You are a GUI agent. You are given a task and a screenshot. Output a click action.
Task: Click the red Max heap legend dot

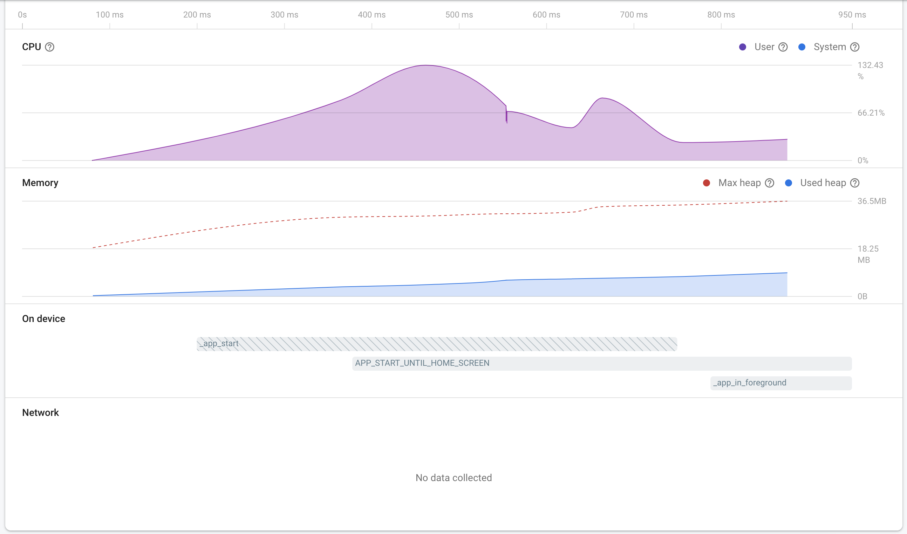(707, 183)
